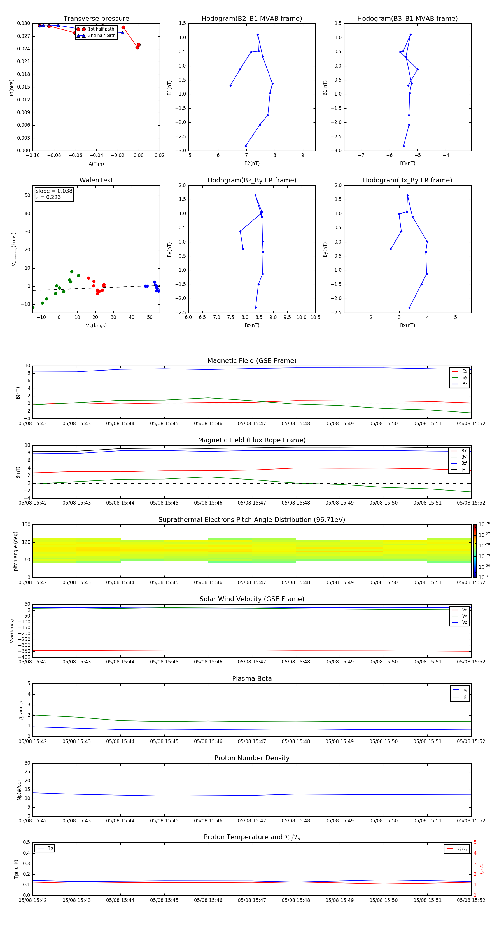Click the "Np(#/cc)" y-axis label

click(19, 790)
